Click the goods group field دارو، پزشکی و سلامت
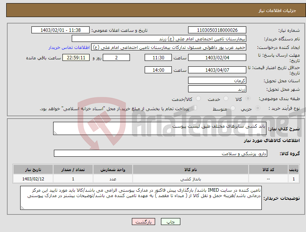The image size is (306, 232). point(161,154)
